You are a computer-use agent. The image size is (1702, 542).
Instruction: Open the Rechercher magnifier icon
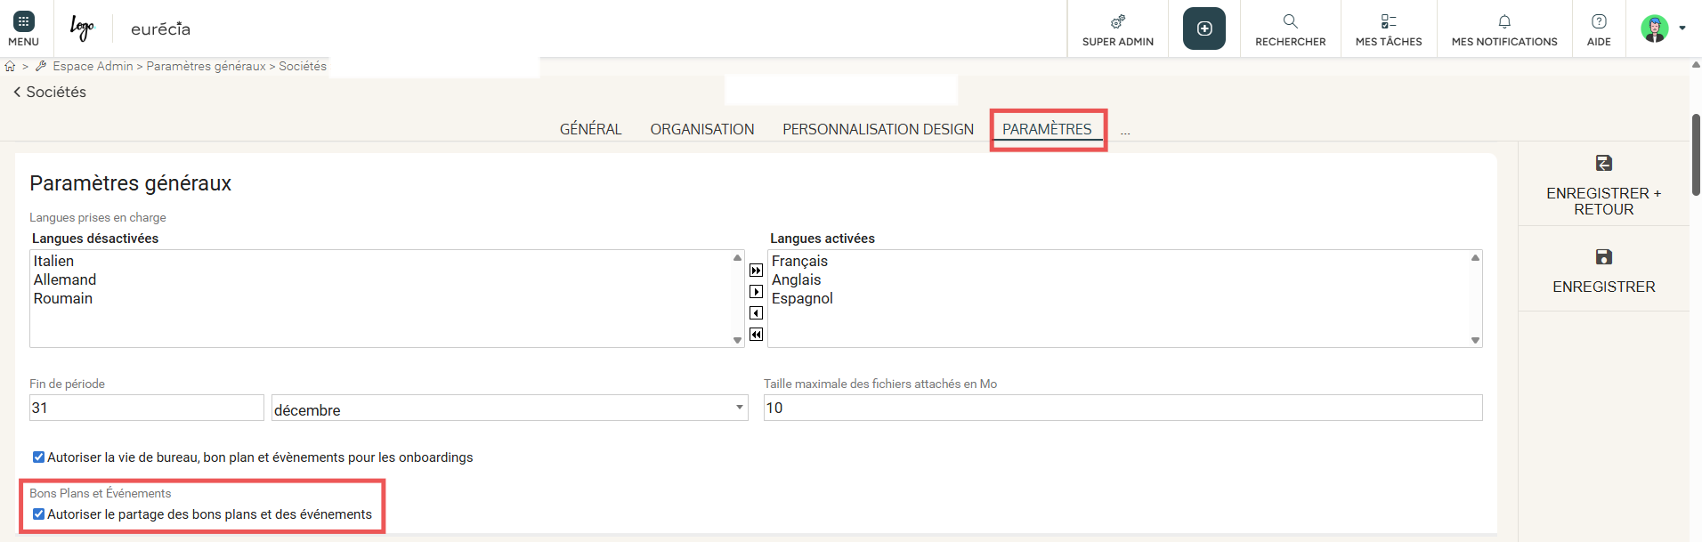[x=1290, y=21]
